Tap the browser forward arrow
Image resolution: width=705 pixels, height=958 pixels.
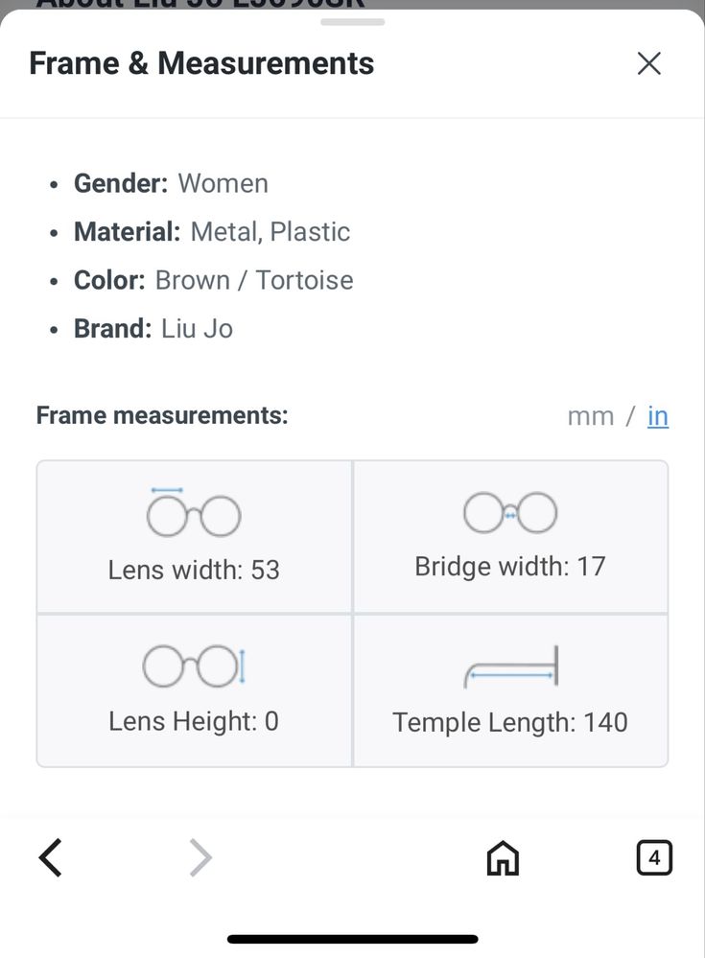click(x=200, y=858)
